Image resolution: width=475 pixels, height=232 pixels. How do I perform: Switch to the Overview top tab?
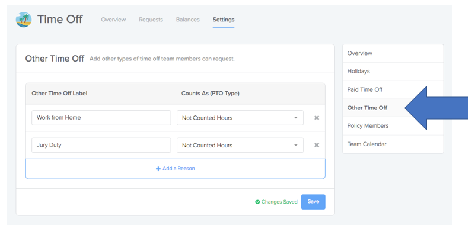[113, 20]
